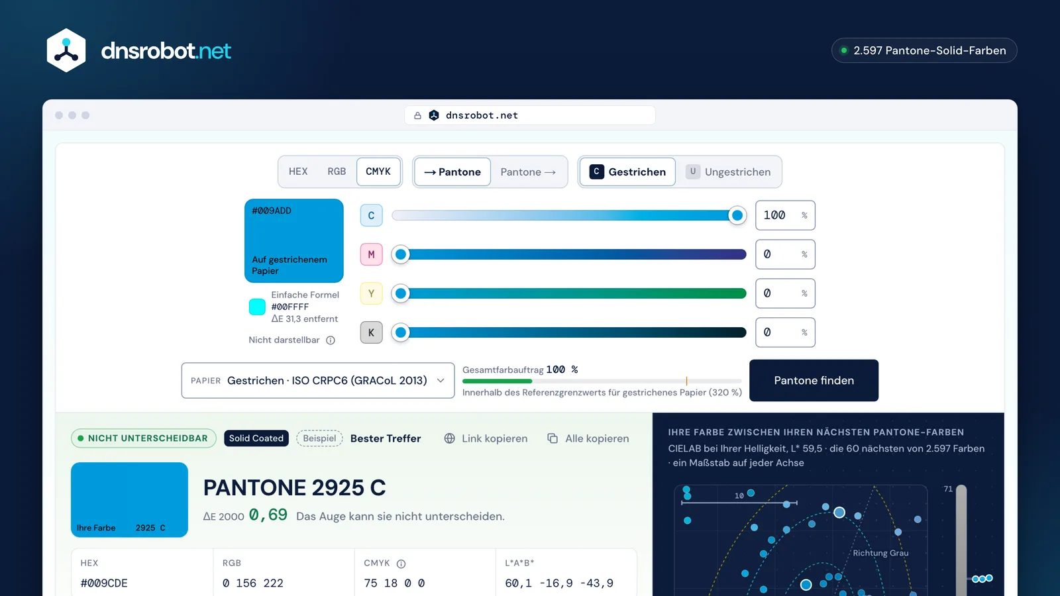
Task: Expand paper list via chevron arrow
Action: click(441, 381)
